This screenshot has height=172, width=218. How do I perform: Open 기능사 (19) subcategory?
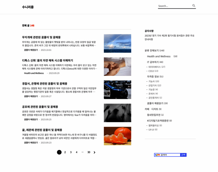154,81
